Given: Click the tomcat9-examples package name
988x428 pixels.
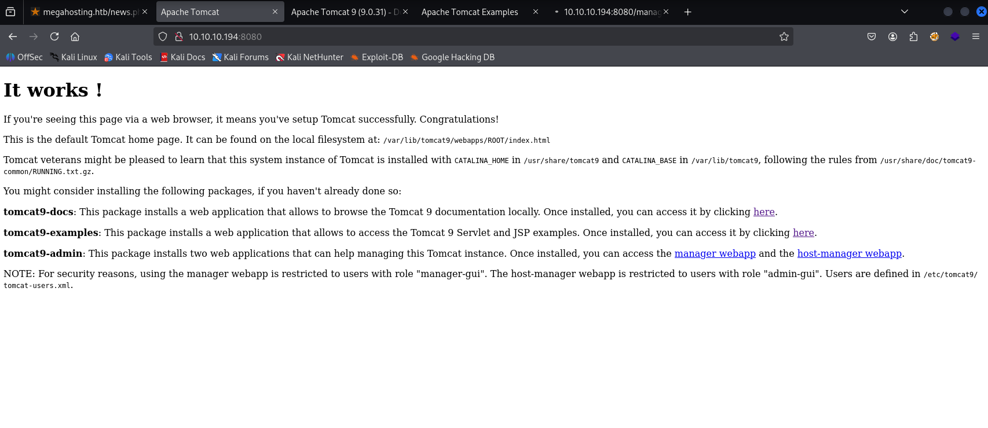Looking at the screenshot, I should tap(51, 233).
